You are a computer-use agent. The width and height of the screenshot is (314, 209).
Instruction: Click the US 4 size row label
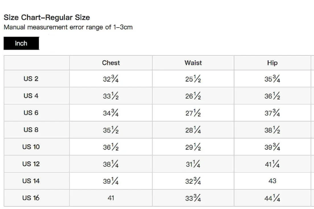point(31,96)
